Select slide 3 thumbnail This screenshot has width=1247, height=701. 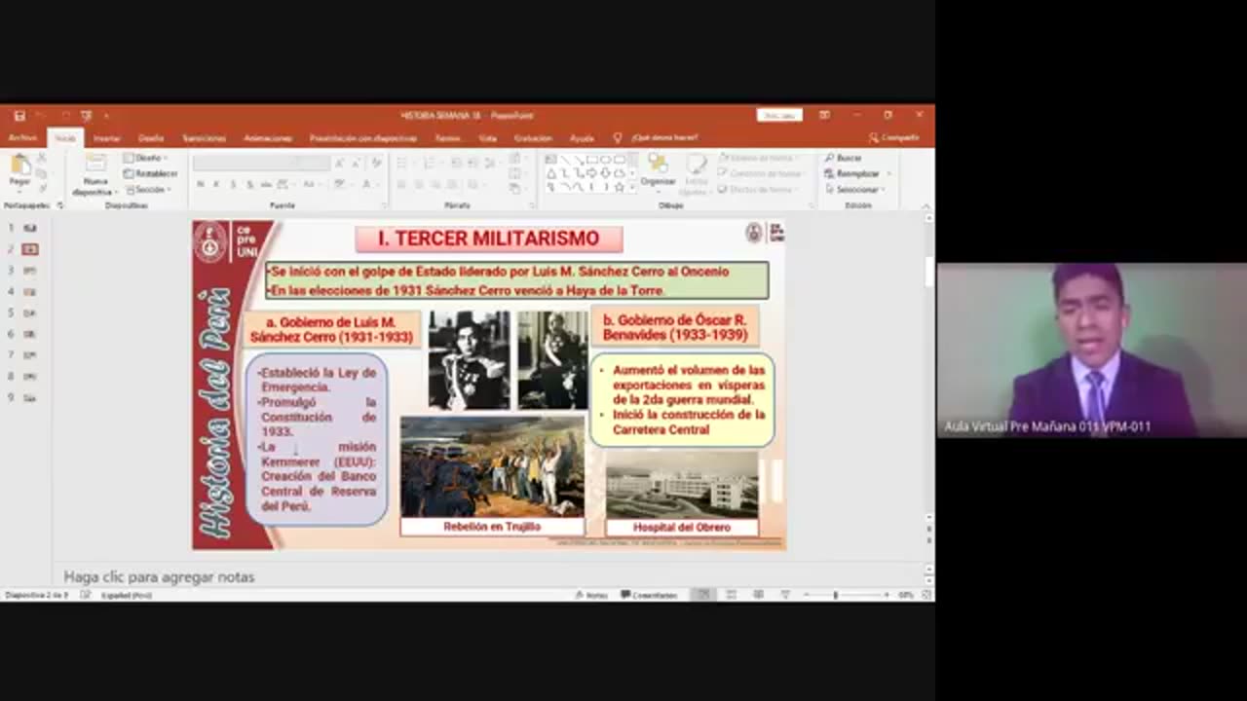30,271
